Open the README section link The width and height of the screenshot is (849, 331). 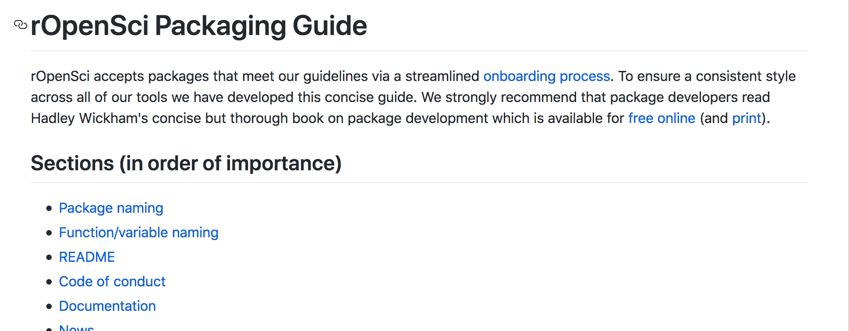tap(87, 257)
